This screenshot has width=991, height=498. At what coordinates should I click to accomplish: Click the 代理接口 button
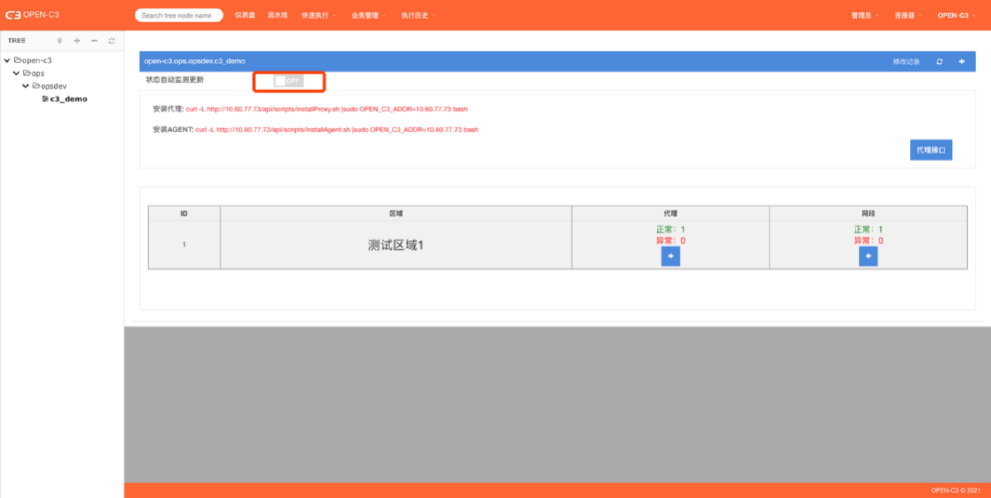pyautogui.click(x=931, y=150)
